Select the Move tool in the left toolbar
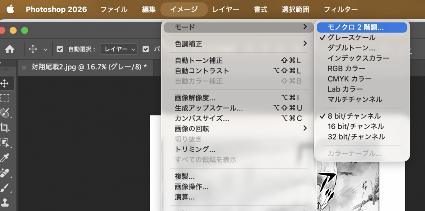The height and width of the screenshot is (211, 425). [5, 83]
